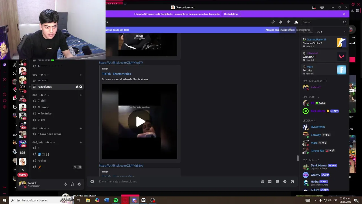Open the VALORANT activity card
The image size is (362, 204).
click(x=324, y=56)
